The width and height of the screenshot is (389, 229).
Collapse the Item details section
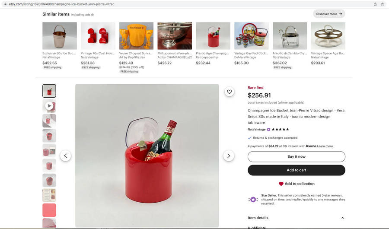(342, 218)
